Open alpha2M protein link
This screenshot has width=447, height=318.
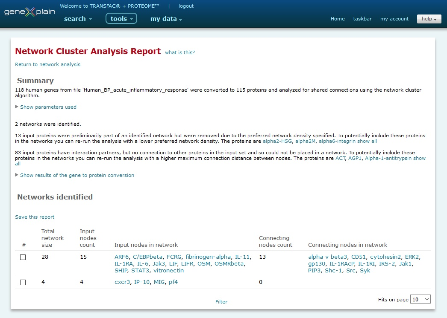pyautogui.click(x=305, y=141)
